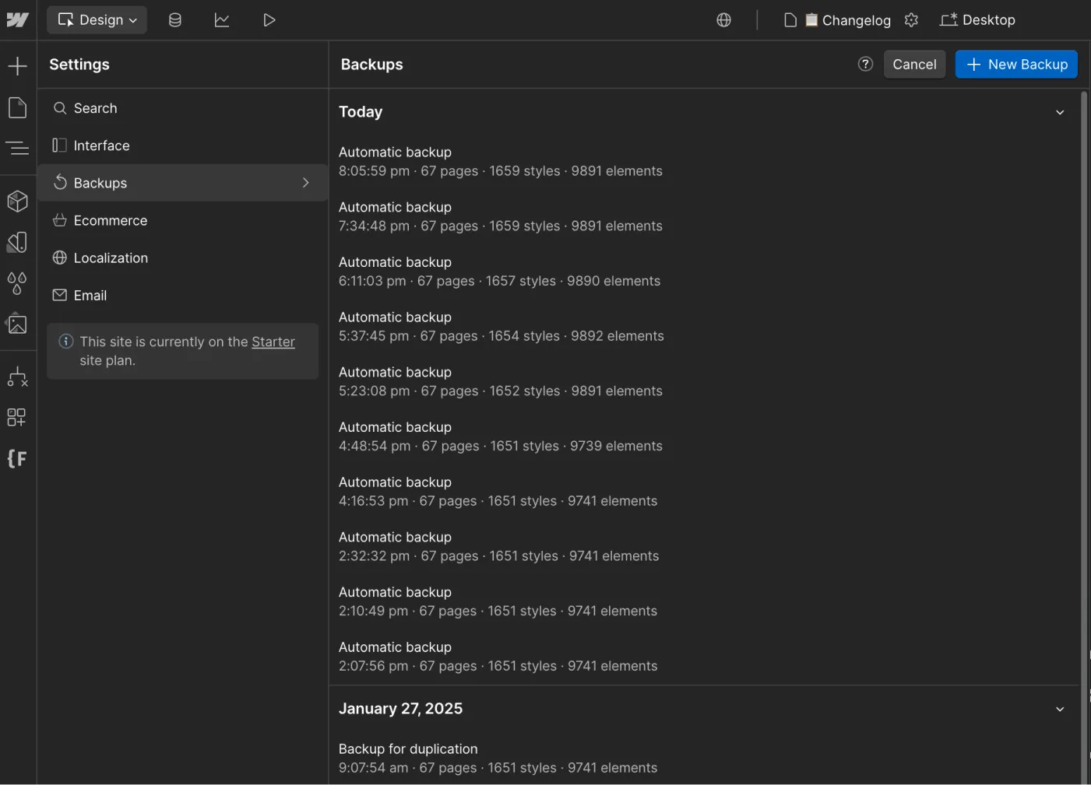This screenshot has height=785, width=1091.
Task: Collapse the Today backups section
Action: (x=1060, y=112)
